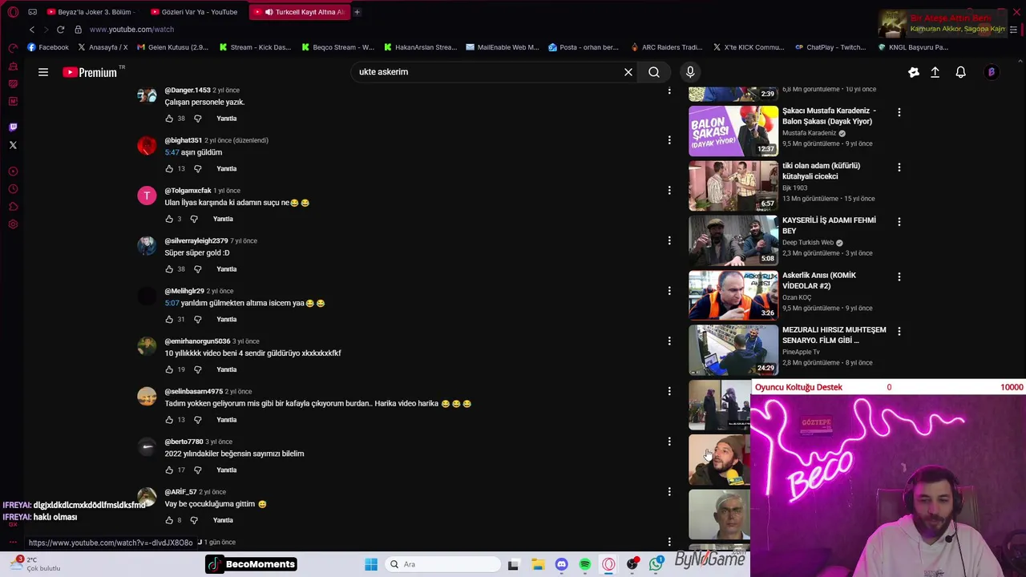Reply to @Danger.1453 via Yanıtla
Image resolution: width=1026 pixels, height=577 pixels.
[226, 119]
